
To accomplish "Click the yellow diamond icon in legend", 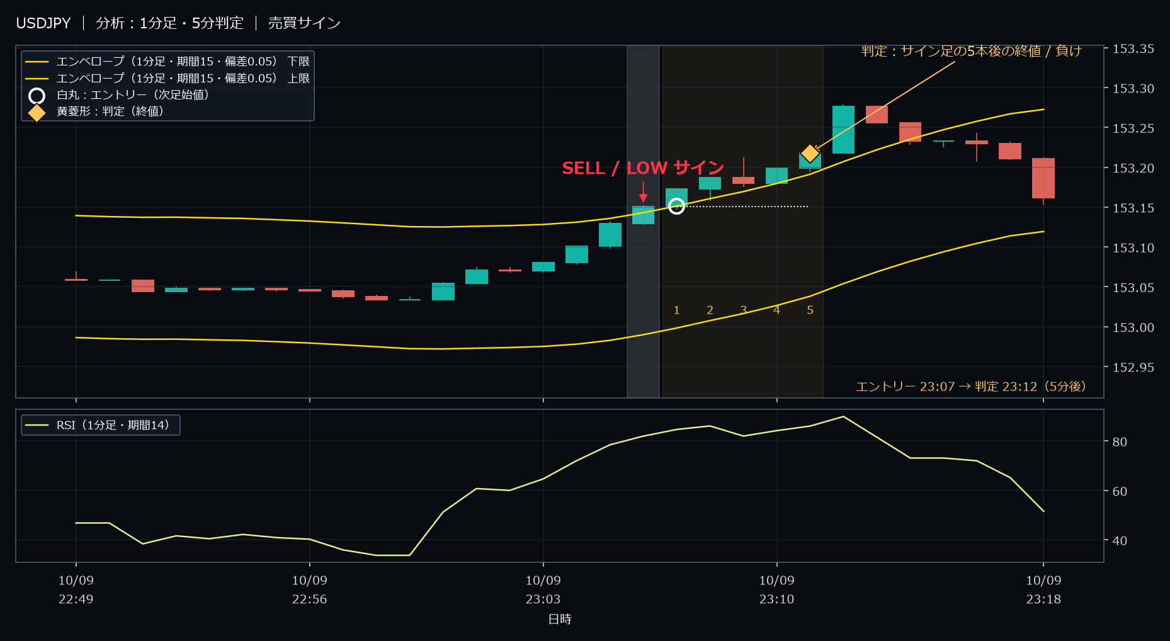I will click(x=37, y=112).
